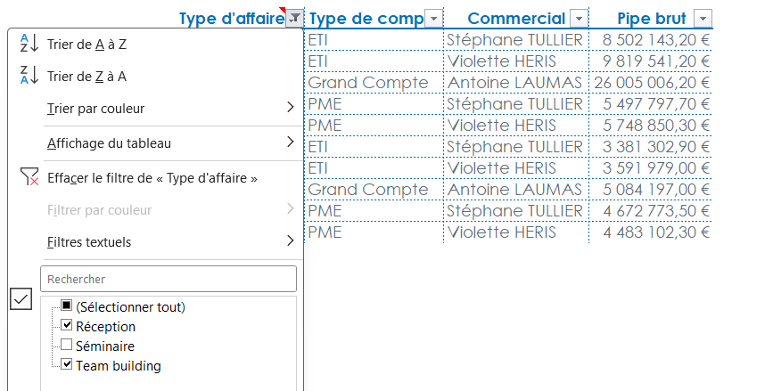Choose Trier de Z à A
The height and width of the screenshot is (391, 773).
pos(87,77)
